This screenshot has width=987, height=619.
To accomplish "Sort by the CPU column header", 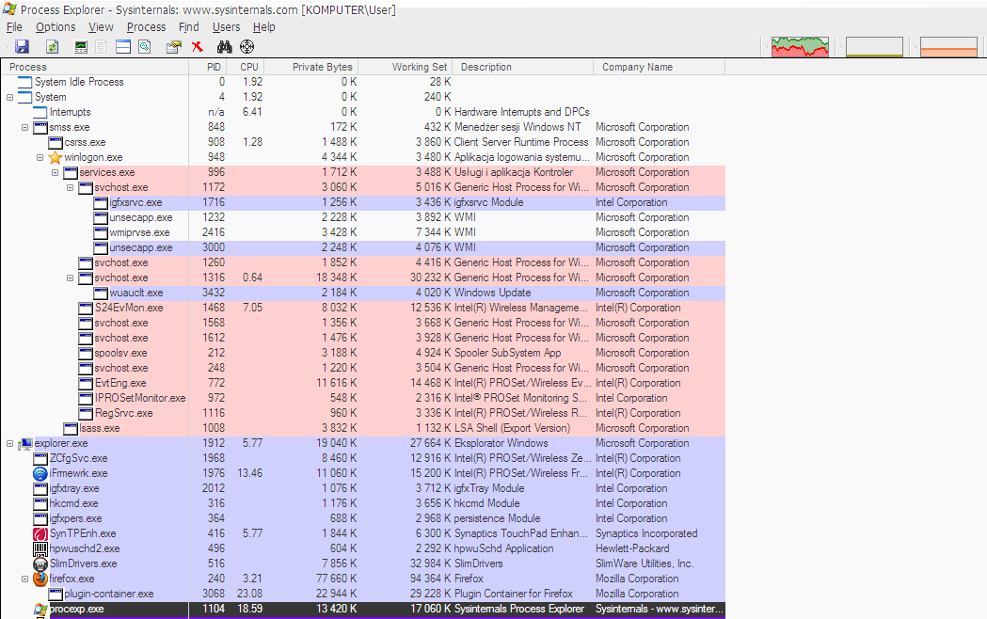I will click(247, 67).
